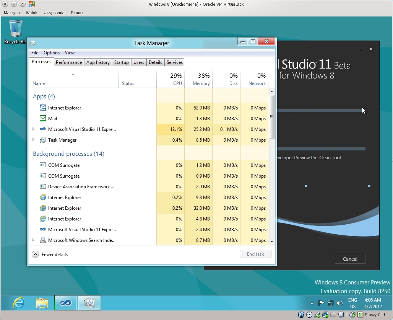Expand the Task Manager process row

33,140
